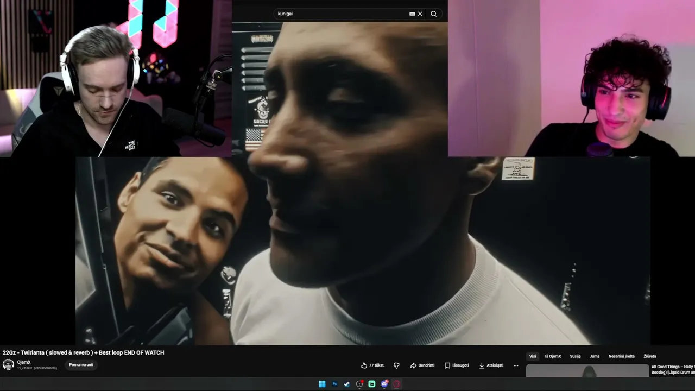Select the Iš OjemX filter chip
Screen dimensions: 695x391
tap(553, 356)
